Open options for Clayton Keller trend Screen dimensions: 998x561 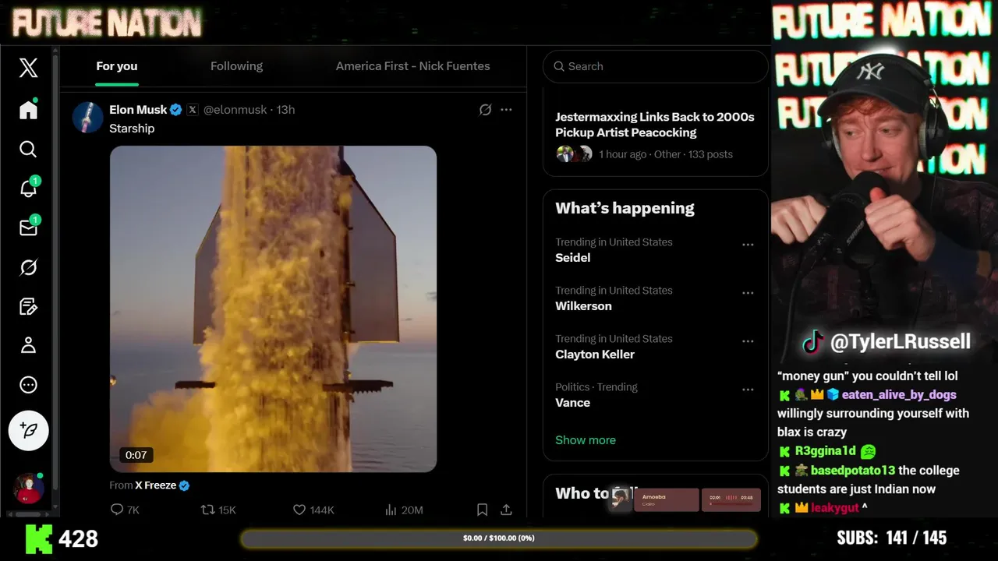748,341
